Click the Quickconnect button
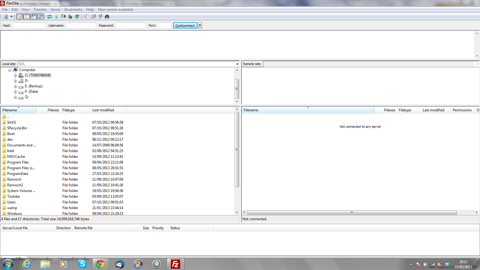The width and height of the screenshot is (480, 270). [x=185, y=25]
